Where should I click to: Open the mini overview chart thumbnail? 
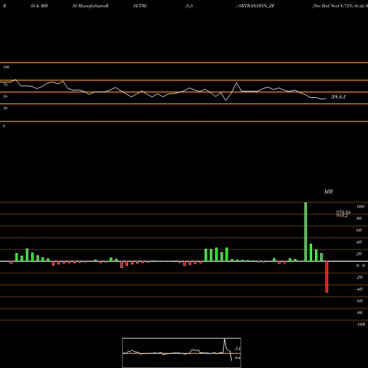coord(182,353)
